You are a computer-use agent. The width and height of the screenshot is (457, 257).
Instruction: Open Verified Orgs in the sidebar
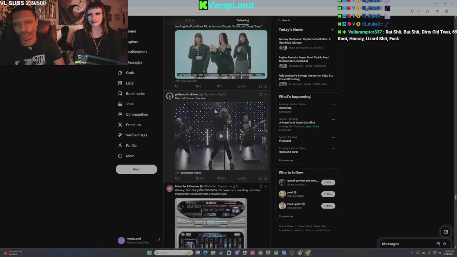[132, 135]
